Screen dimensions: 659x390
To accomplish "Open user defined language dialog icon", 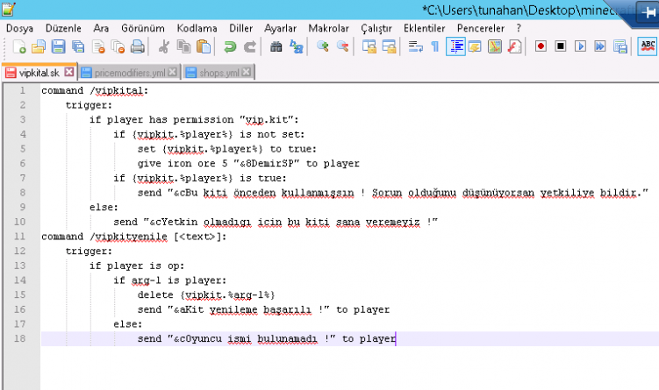I will [475, 46].
